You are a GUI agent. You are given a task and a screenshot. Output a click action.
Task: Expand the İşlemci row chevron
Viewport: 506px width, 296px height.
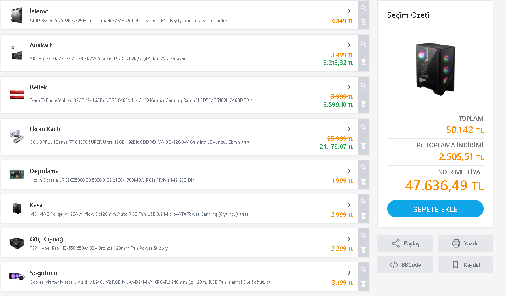click(349, 11)
